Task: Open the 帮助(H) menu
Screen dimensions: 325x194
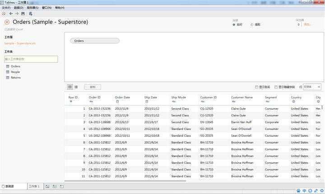Action: 60,8
